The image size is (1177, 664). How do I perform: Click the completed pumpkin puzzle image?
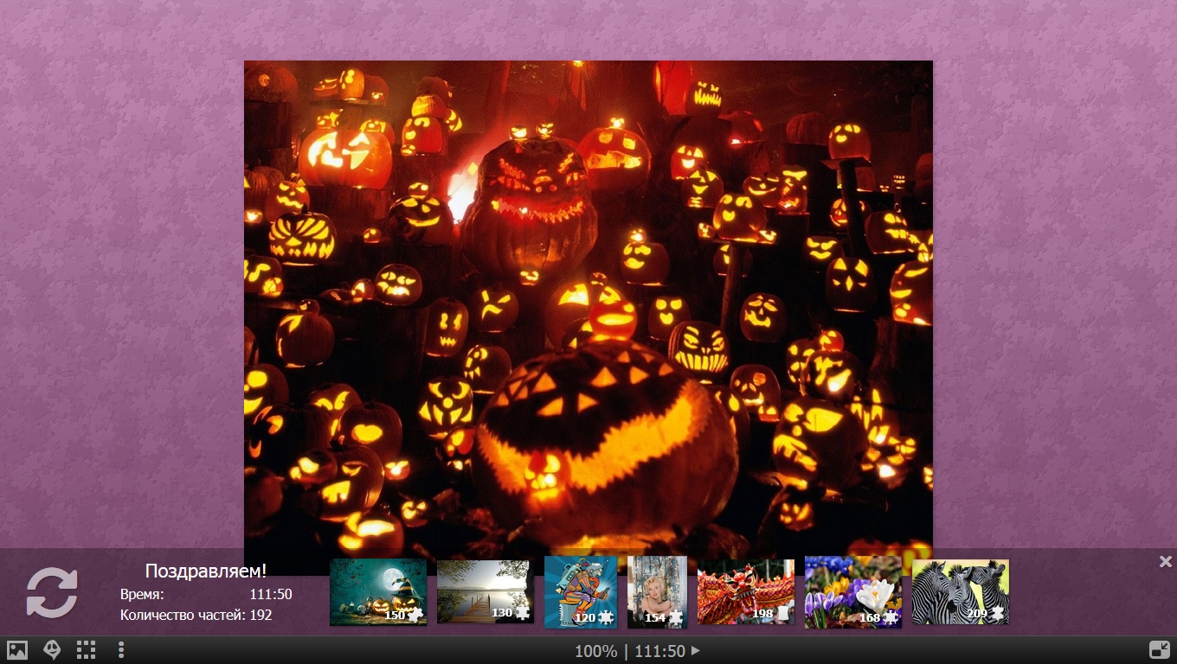(x=588, y=303)
